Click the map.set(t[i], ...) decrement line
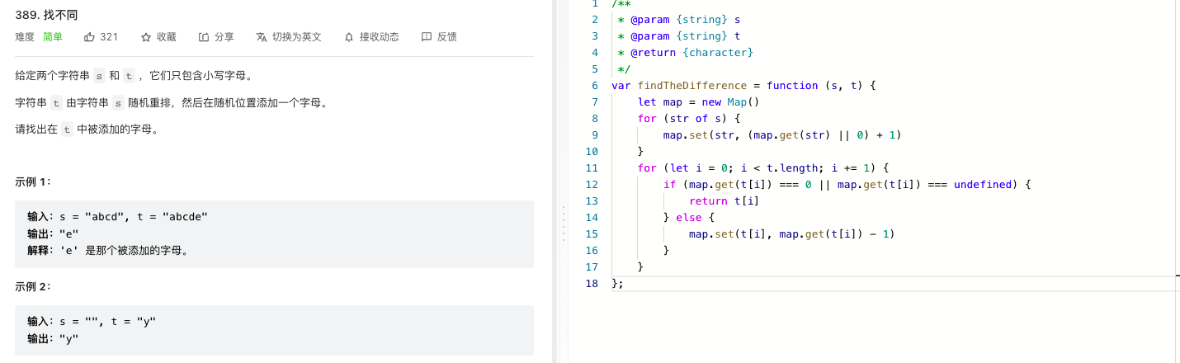 (x=791, y=234)
